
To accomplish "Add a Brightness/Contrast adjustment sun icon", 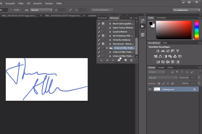I will point(158,51).
